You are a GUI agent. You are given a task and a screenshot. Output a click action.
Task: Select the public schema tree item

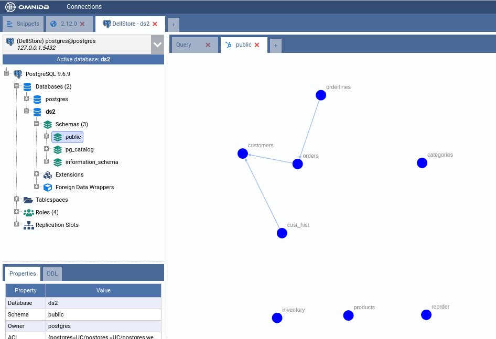point(68,137)
